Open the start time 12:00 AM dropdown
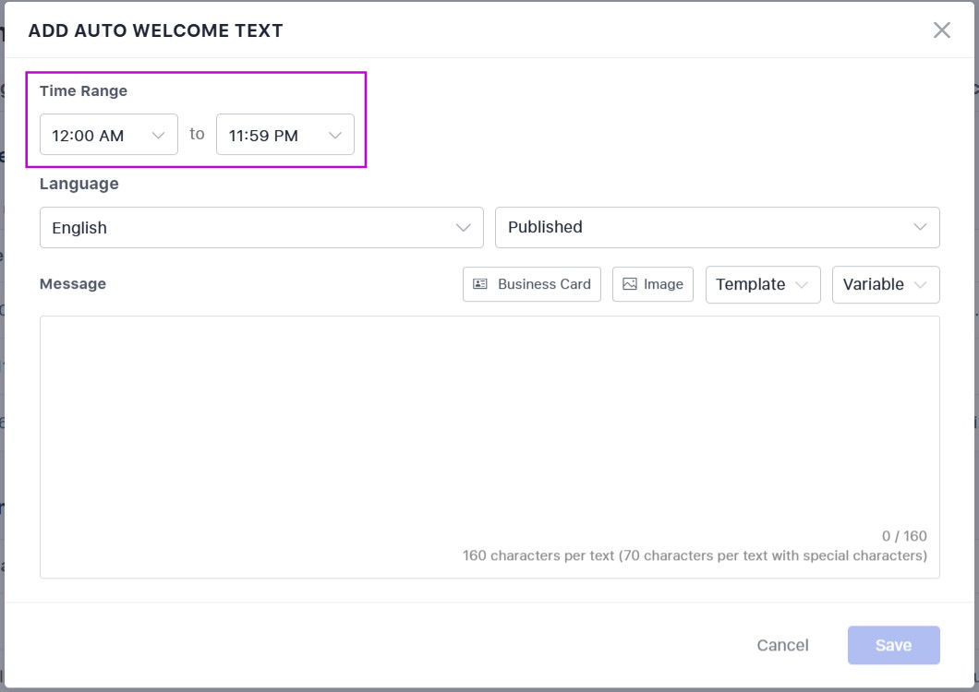This screenshot has width=979, height=692. (x=108, y=135)
